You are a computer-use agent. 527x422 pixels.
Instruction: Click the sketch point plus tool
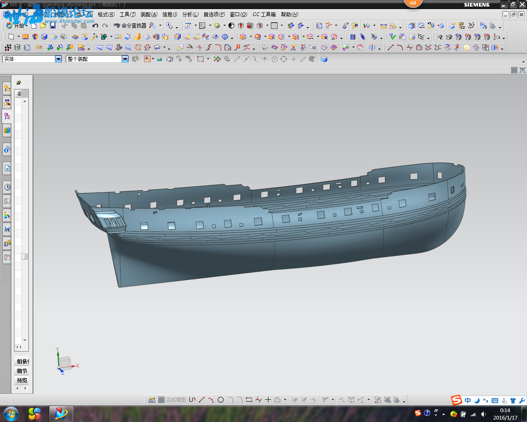click(268, 400)
